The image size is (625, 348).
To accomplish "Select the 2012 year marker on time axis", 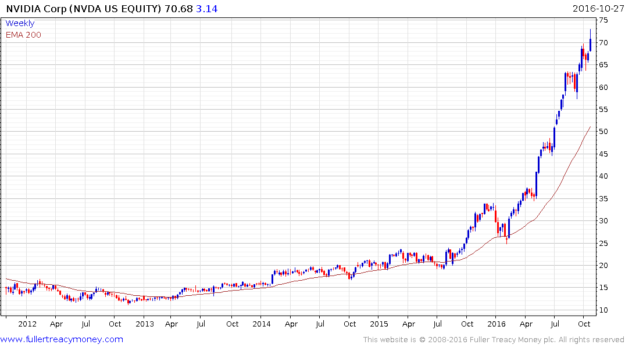I will pyautogui.click(x=27, y=324).
